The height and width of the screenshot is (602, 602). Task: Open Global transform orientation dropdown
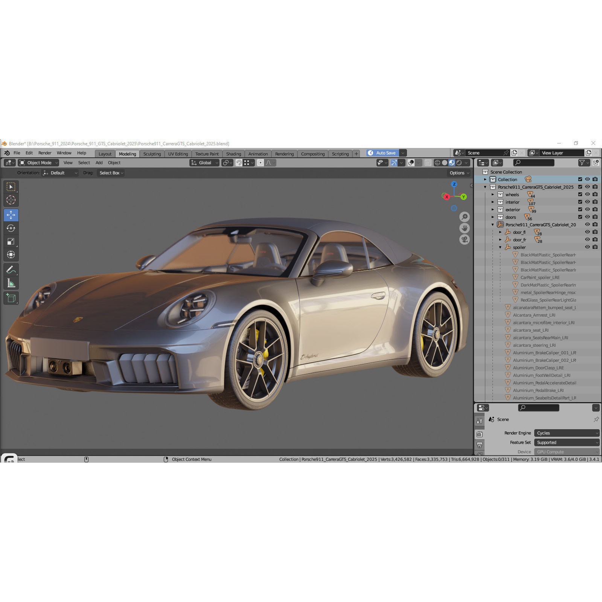click(204, 163)
